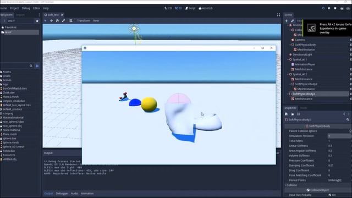The image size is (352, 198).
Task: Click the play scene icon in top bar
Action: [x=342, y=8]
